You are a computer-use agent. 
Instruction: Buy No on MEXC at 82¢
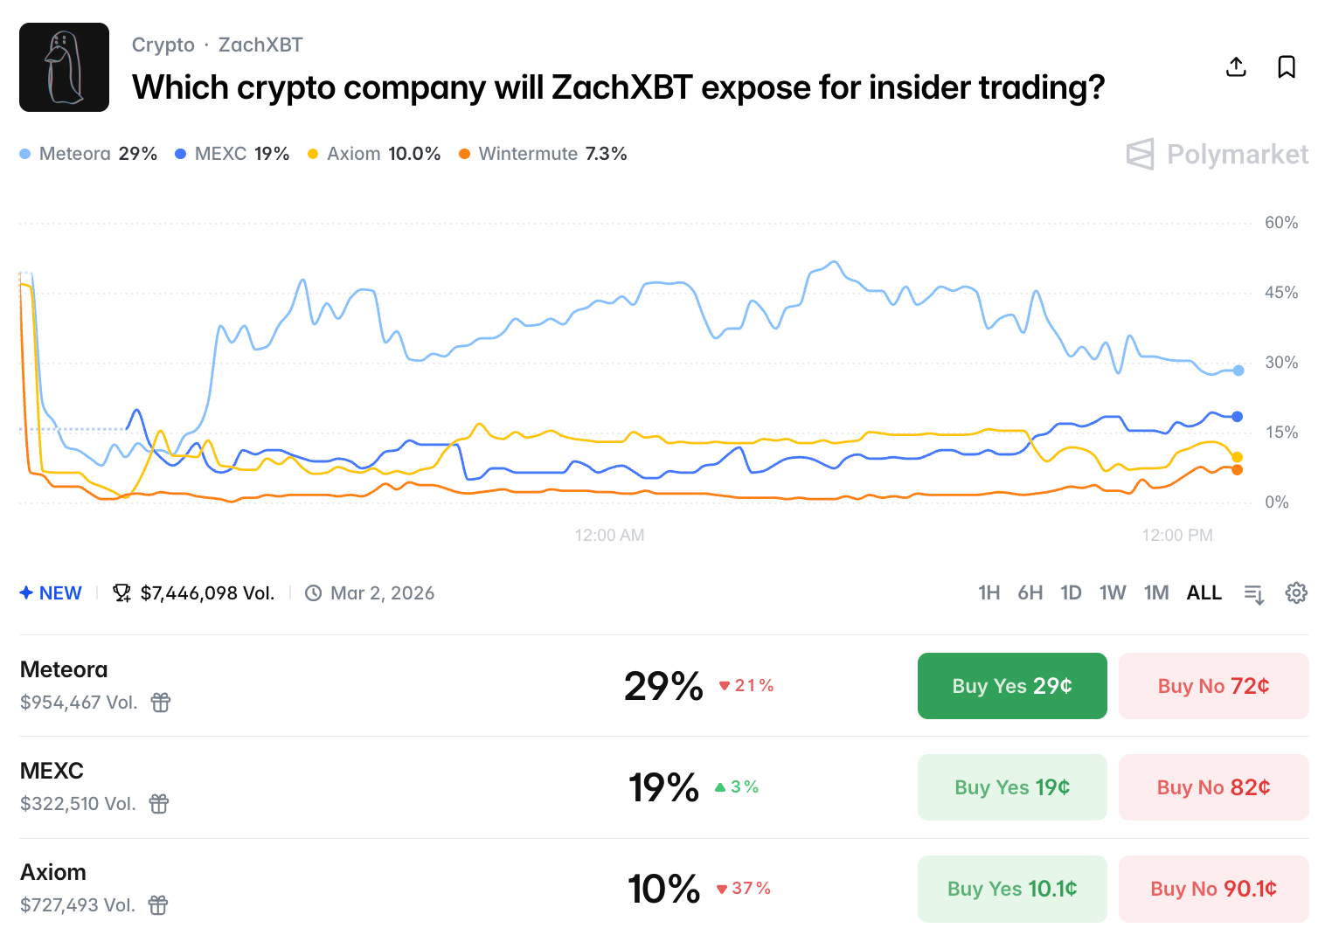point(1213,787)
